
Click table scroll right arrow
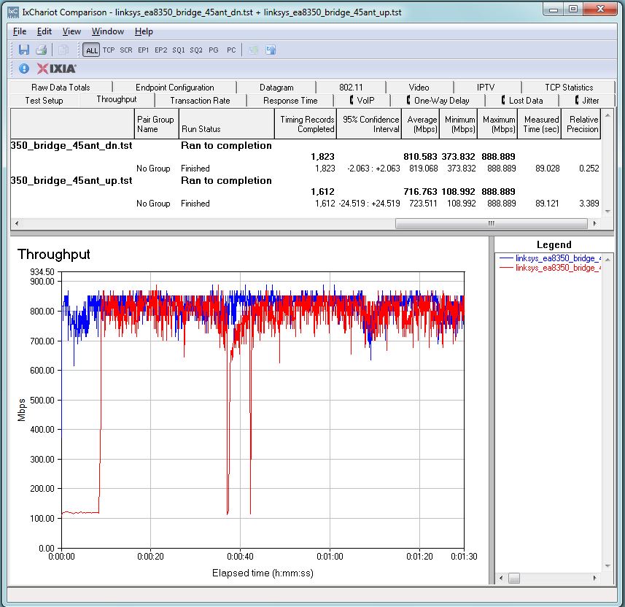(594, 223)
